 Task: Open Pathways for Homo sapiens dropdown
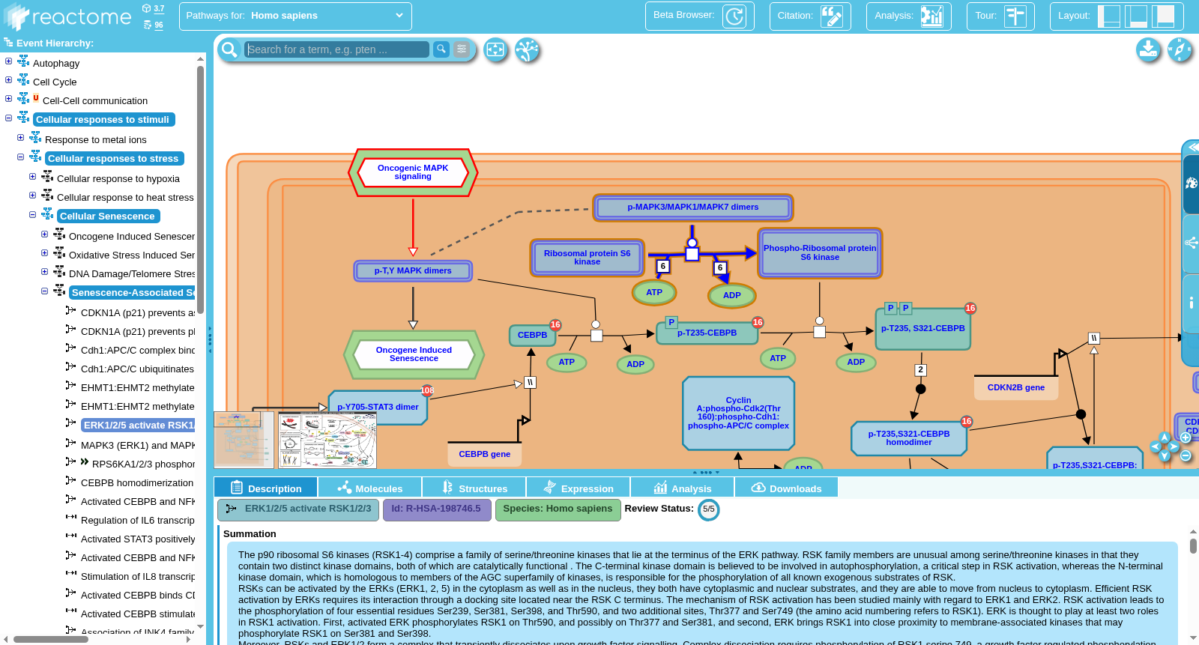295,16
